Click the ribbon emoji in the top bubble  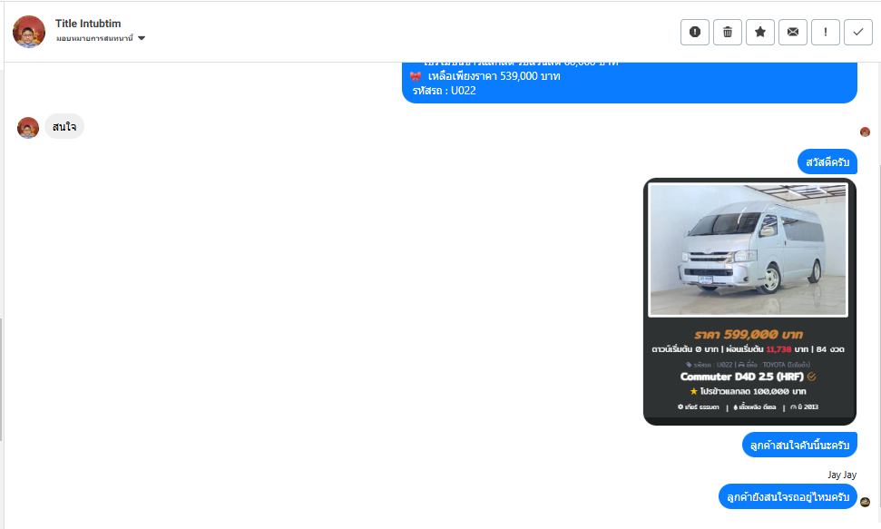point(416,76)
